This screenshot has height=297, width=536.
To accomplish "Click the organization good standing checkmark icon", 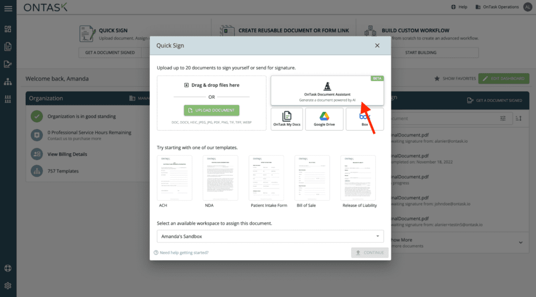I will click(37, 117).
